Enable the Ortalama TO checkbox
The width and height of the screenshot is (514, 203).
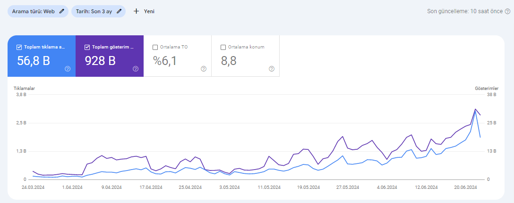[155, 47]
